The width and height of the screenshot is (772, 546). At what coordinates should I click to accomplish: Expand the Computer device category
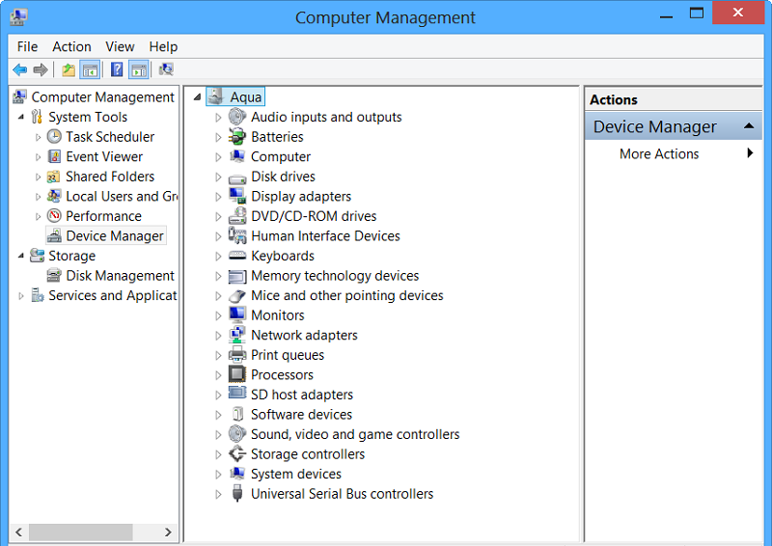click(x=218, y=157)
